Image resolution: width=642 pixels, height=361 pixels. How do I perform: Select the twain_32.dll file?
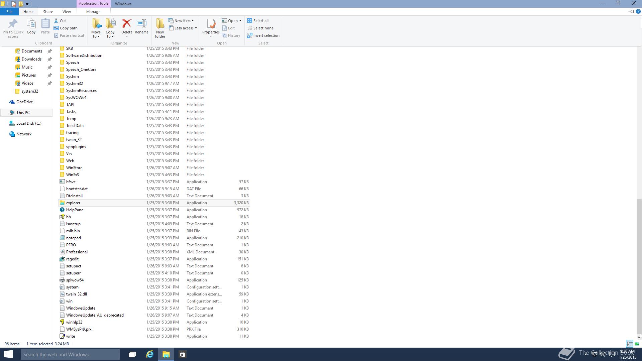click(x=154, y=294)
